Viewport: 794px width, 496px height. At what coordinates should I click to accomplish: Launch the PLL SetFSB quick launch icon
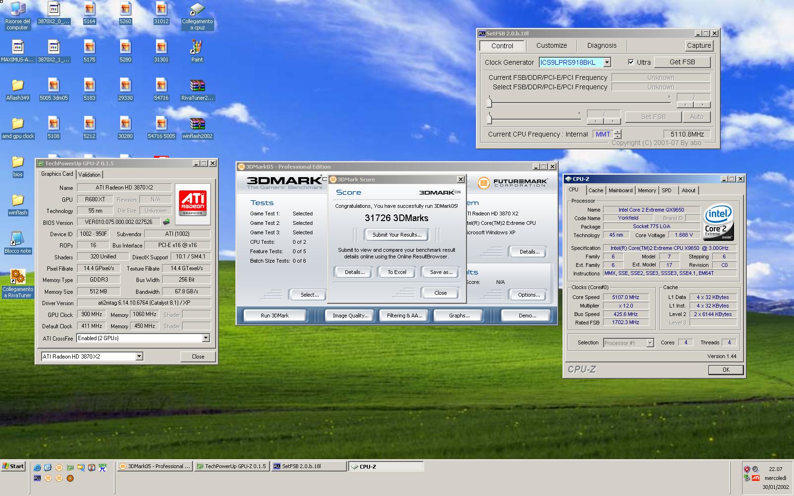tap(37, 478)
